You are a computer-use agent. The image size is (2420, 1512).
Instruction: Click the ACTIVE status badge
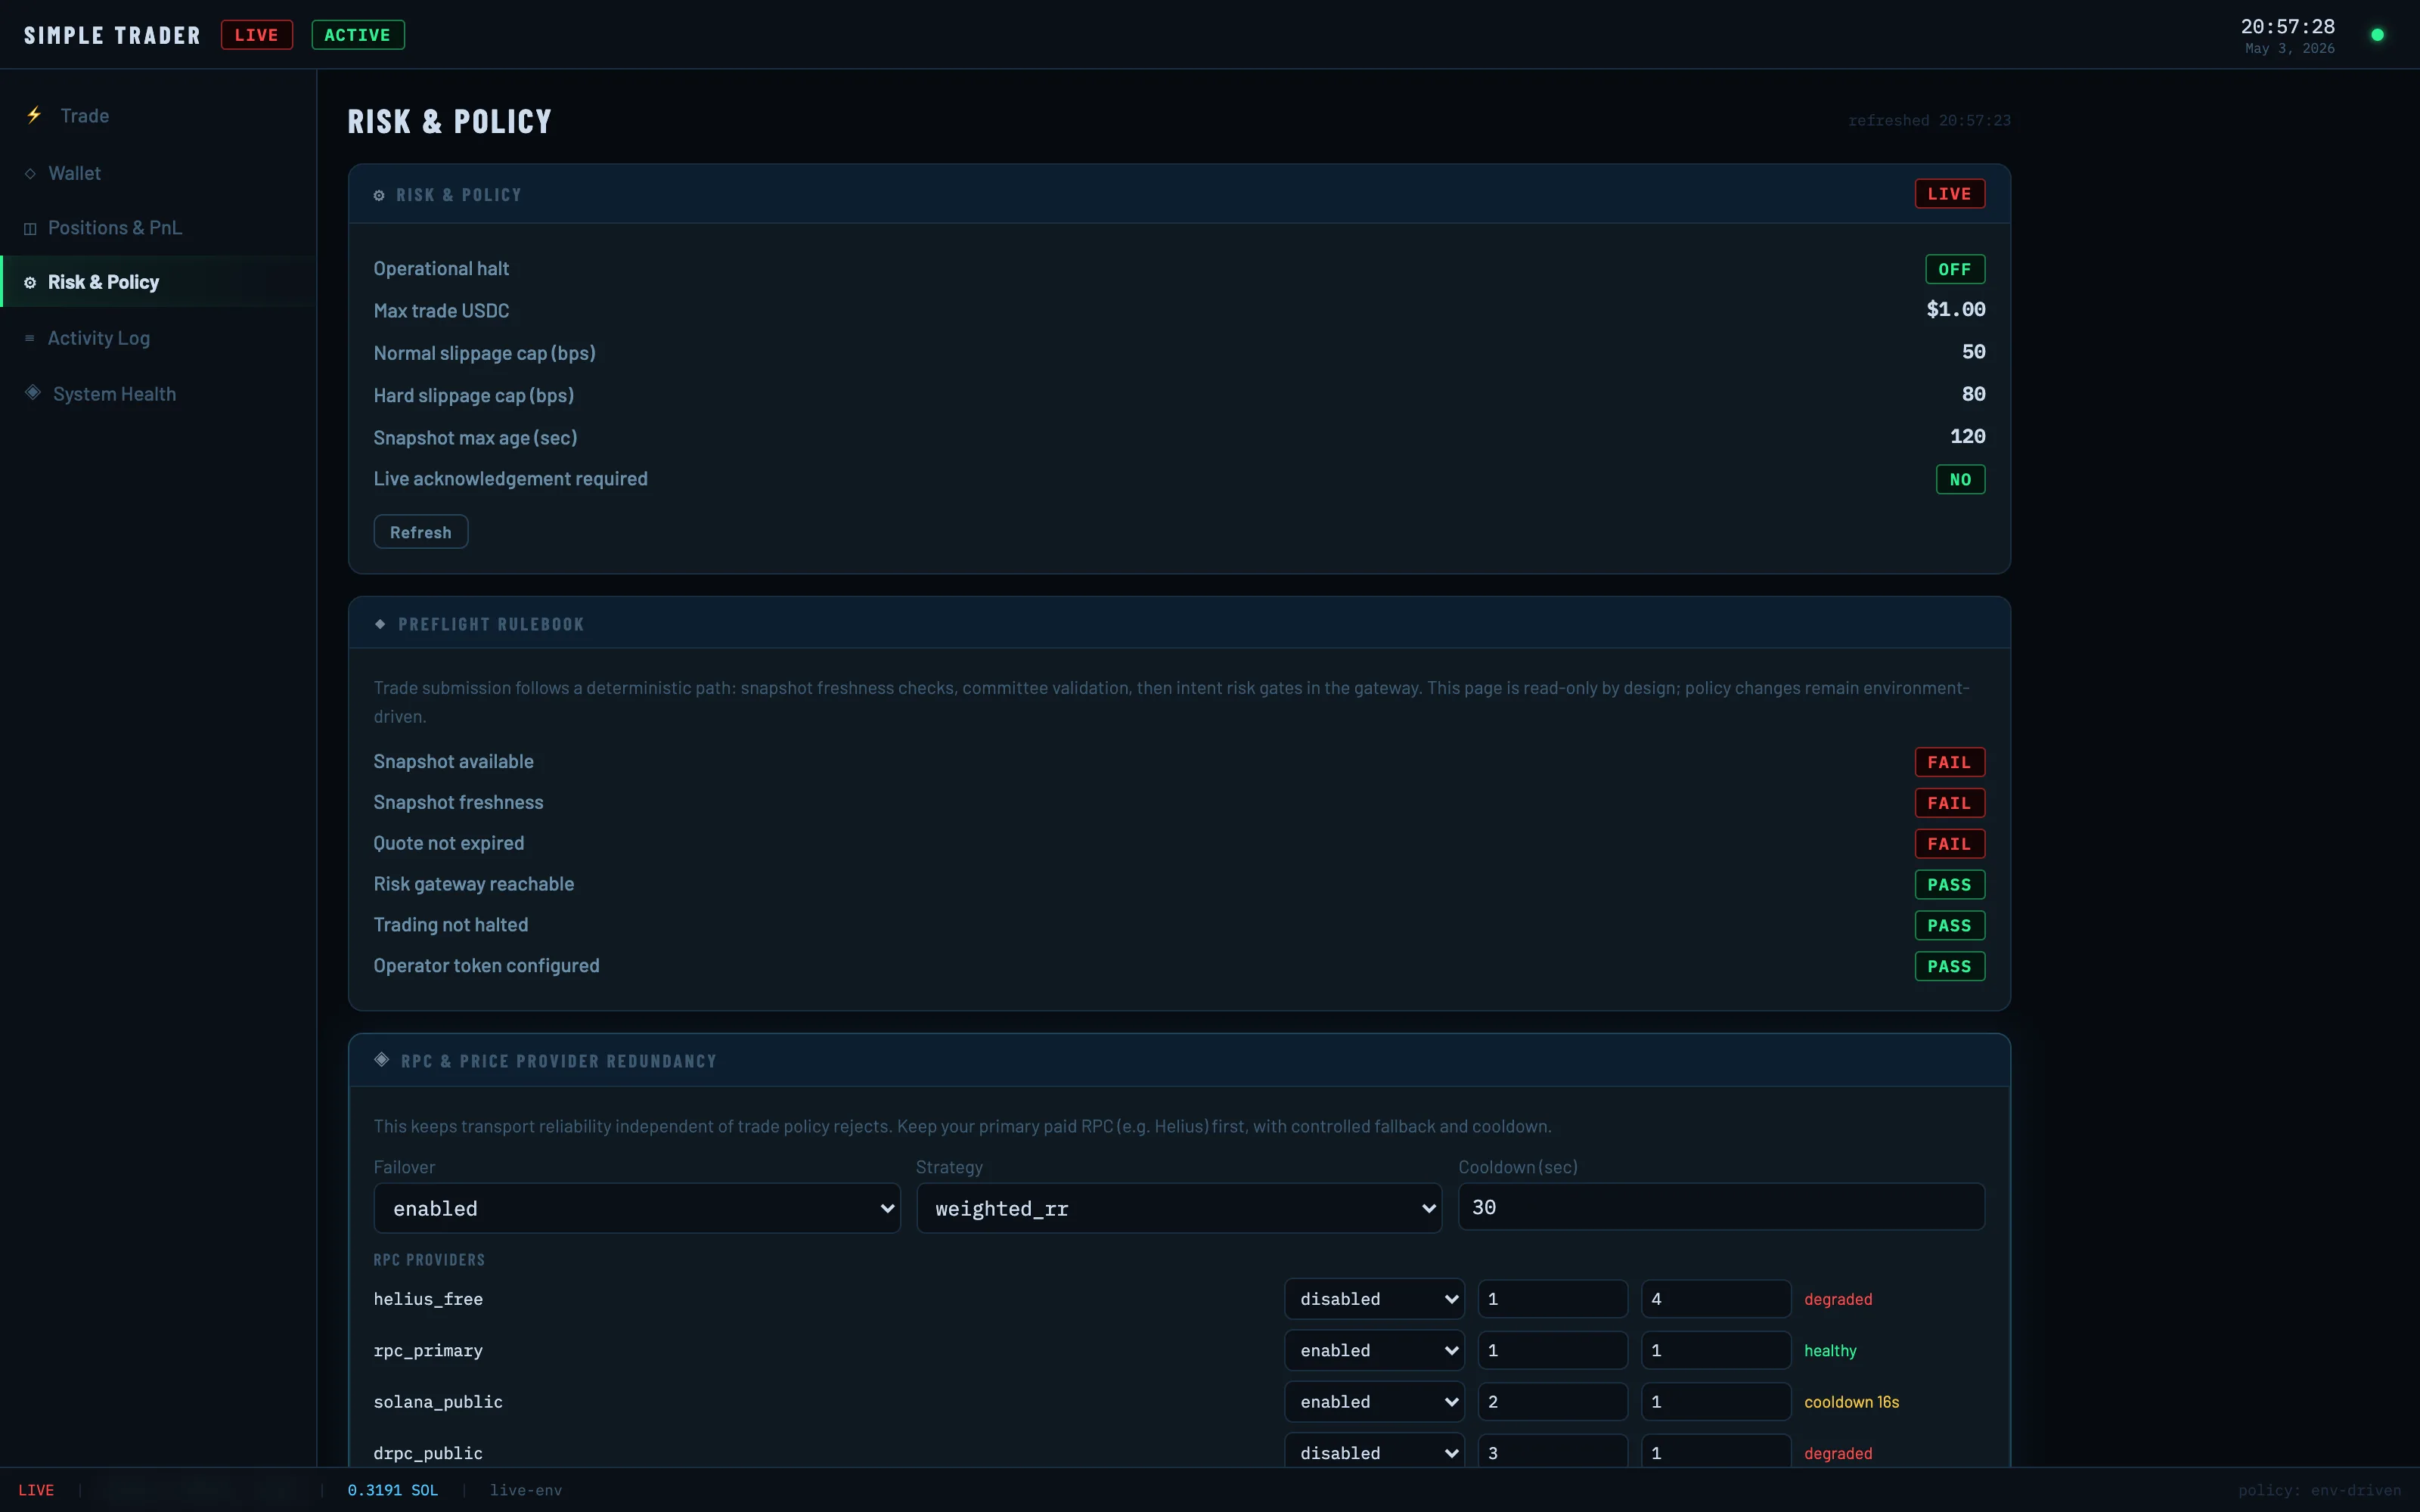[358, 35]
